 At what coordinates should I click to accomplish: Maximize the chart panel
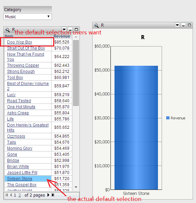[189, 25]
